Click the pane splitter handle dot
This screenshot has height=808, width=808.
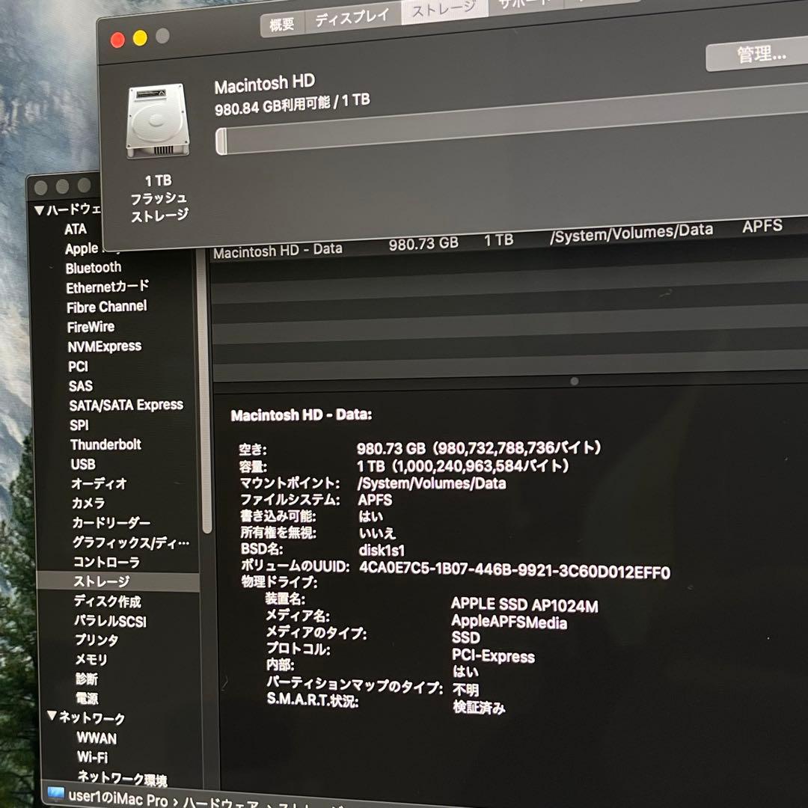(574, 382)
